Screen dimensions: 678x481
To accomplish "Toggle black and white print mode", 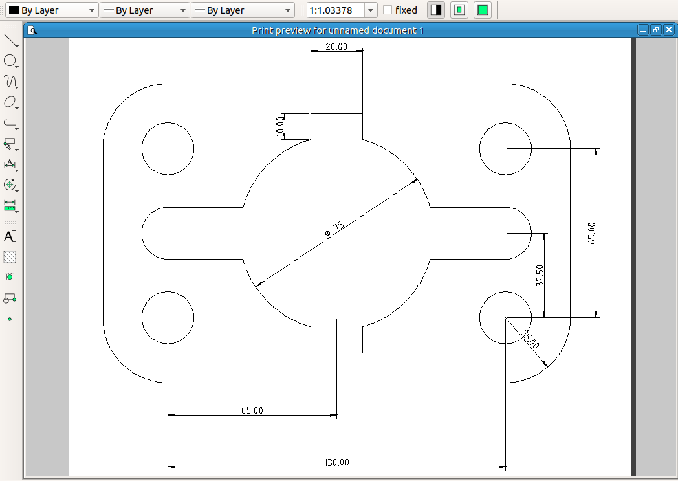I will point(436,10).
